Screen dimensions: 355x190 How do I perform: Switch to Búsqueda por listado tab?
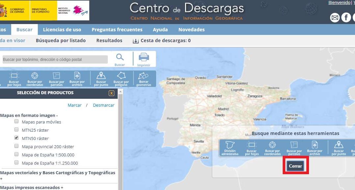click(x=61, y=41)
